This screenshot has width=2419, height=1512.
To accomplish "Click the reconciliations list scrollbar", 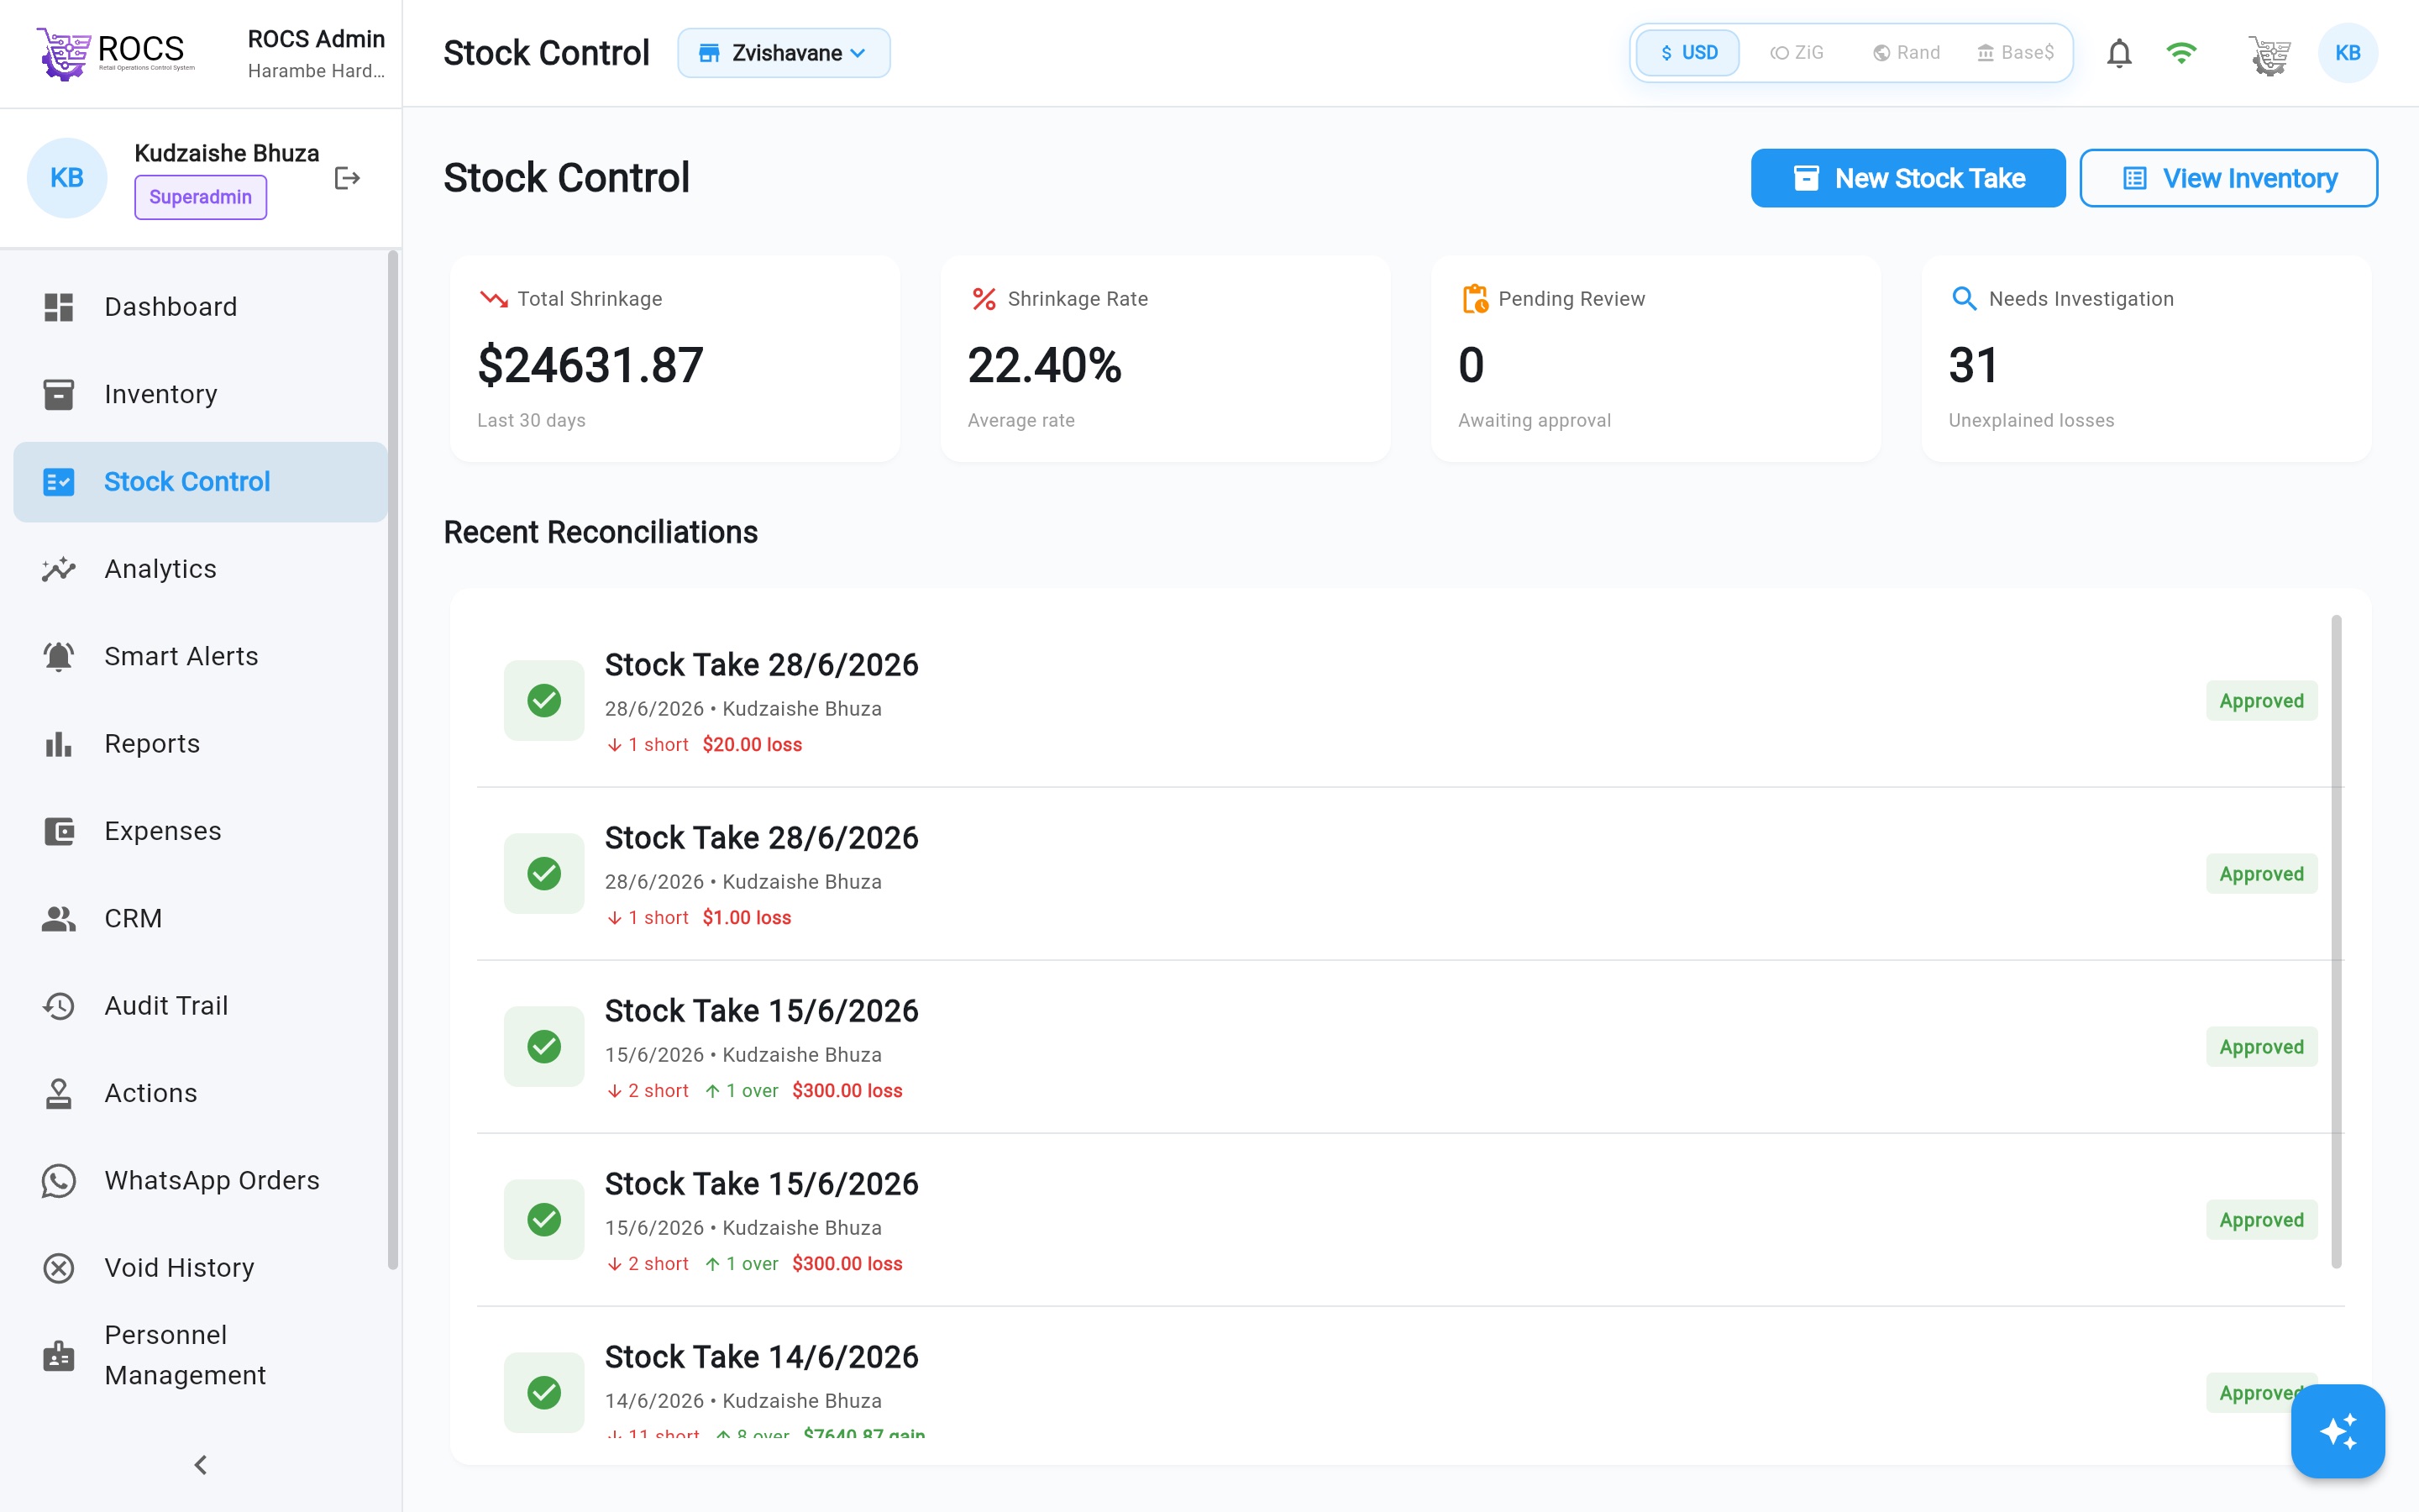I will 2336,940.
